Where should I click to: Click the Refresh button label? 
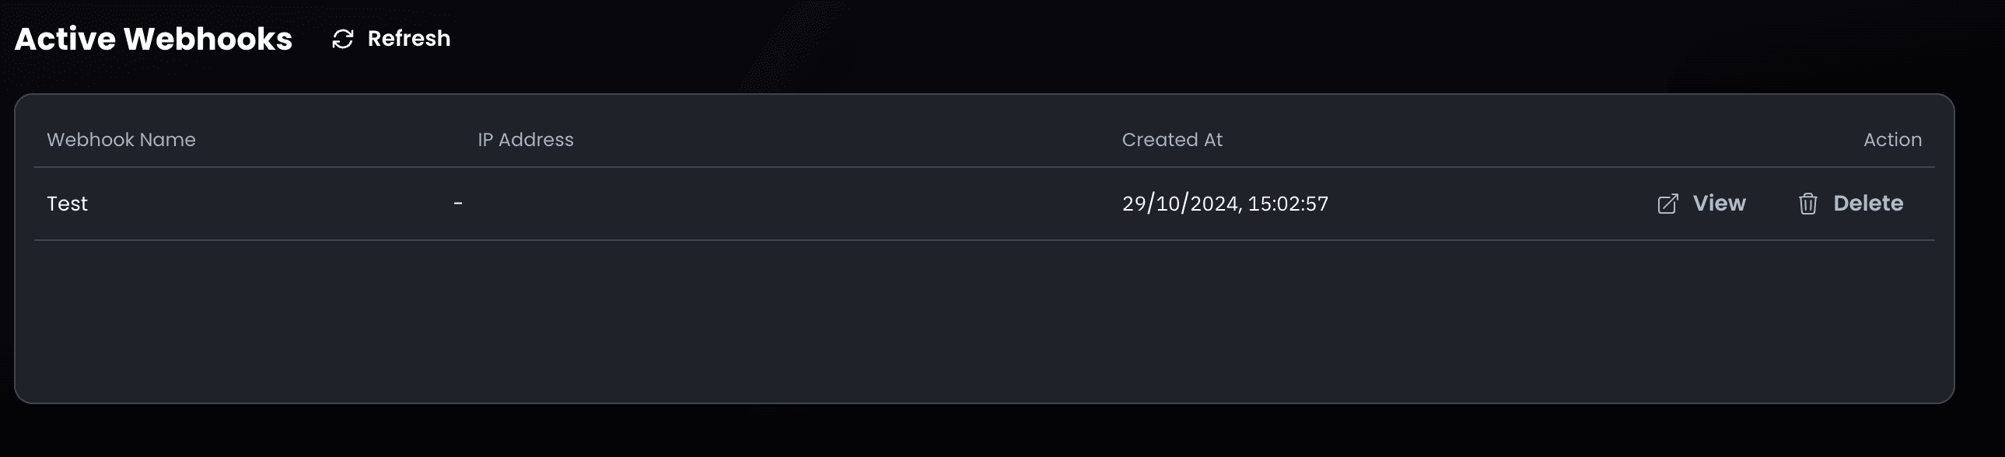tap(408, 39)
